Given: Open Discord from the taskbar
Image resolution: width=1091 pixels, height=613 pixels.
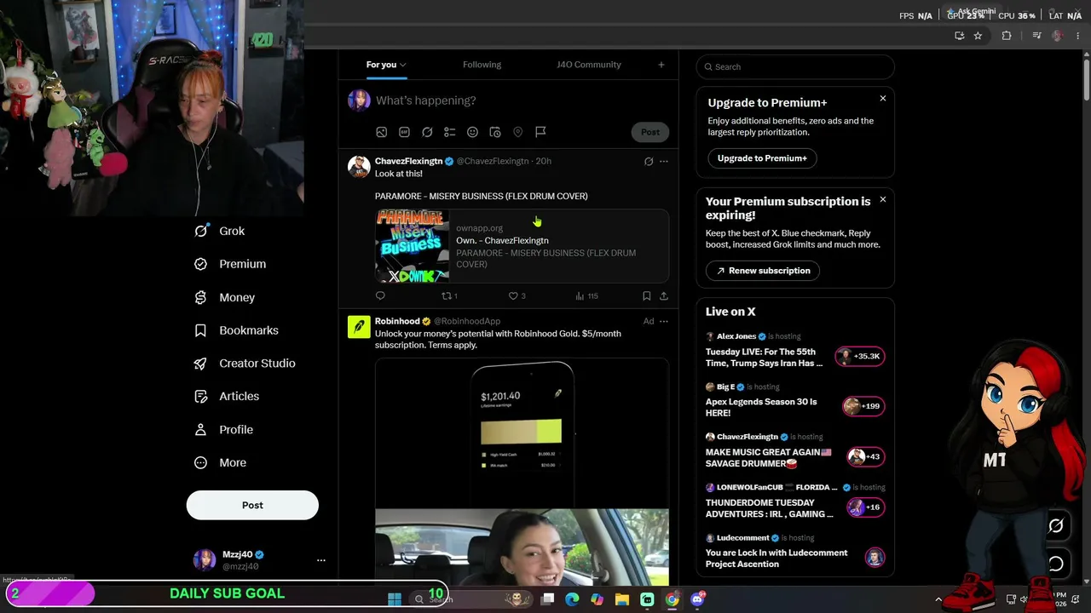Looking at the screenshot, I should [x=697, y=599].
